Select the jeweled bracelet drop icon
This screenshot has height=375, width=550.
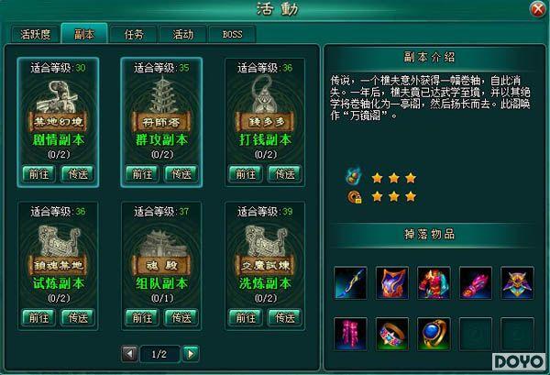point(392,334)
